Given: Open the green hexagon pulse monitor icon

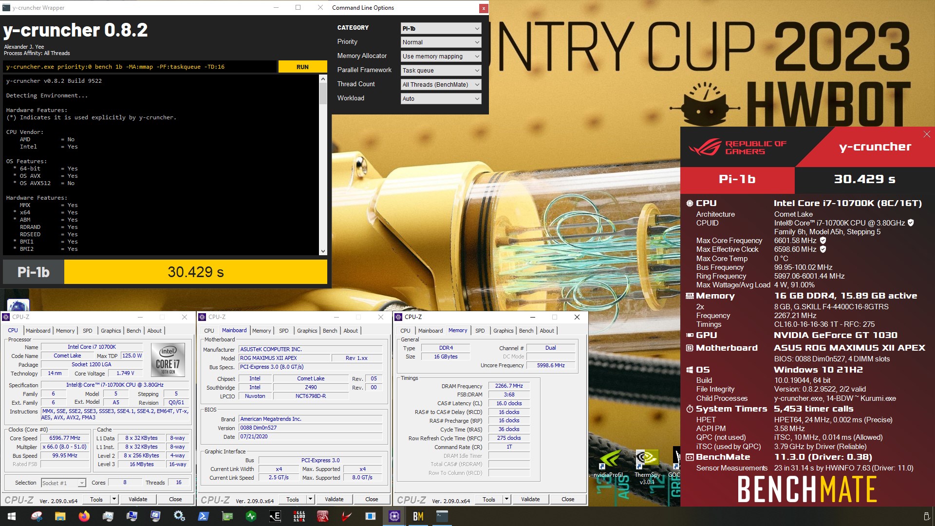Looking at the screenshot, I should point(251,516).
